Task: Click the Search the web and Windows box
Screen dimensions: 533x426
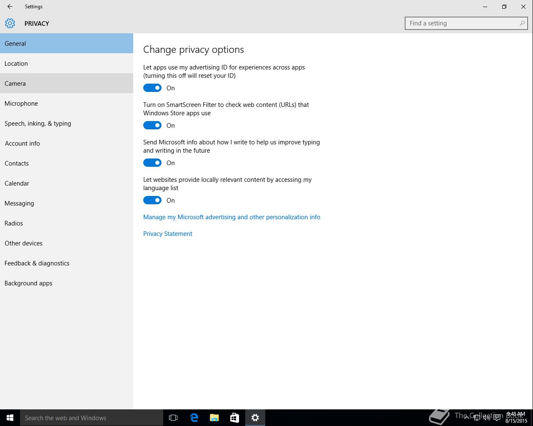Action: [92, 418]
